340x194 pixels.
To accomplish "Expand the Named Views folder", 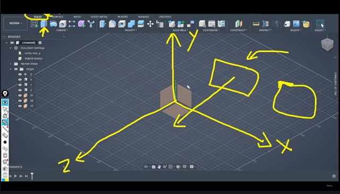I will (x=11, y=64).
